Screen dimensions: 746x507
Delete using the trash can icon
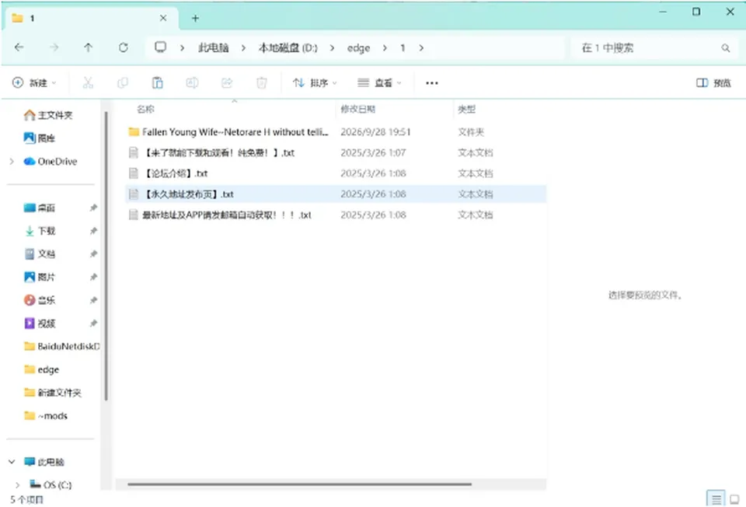261,83
